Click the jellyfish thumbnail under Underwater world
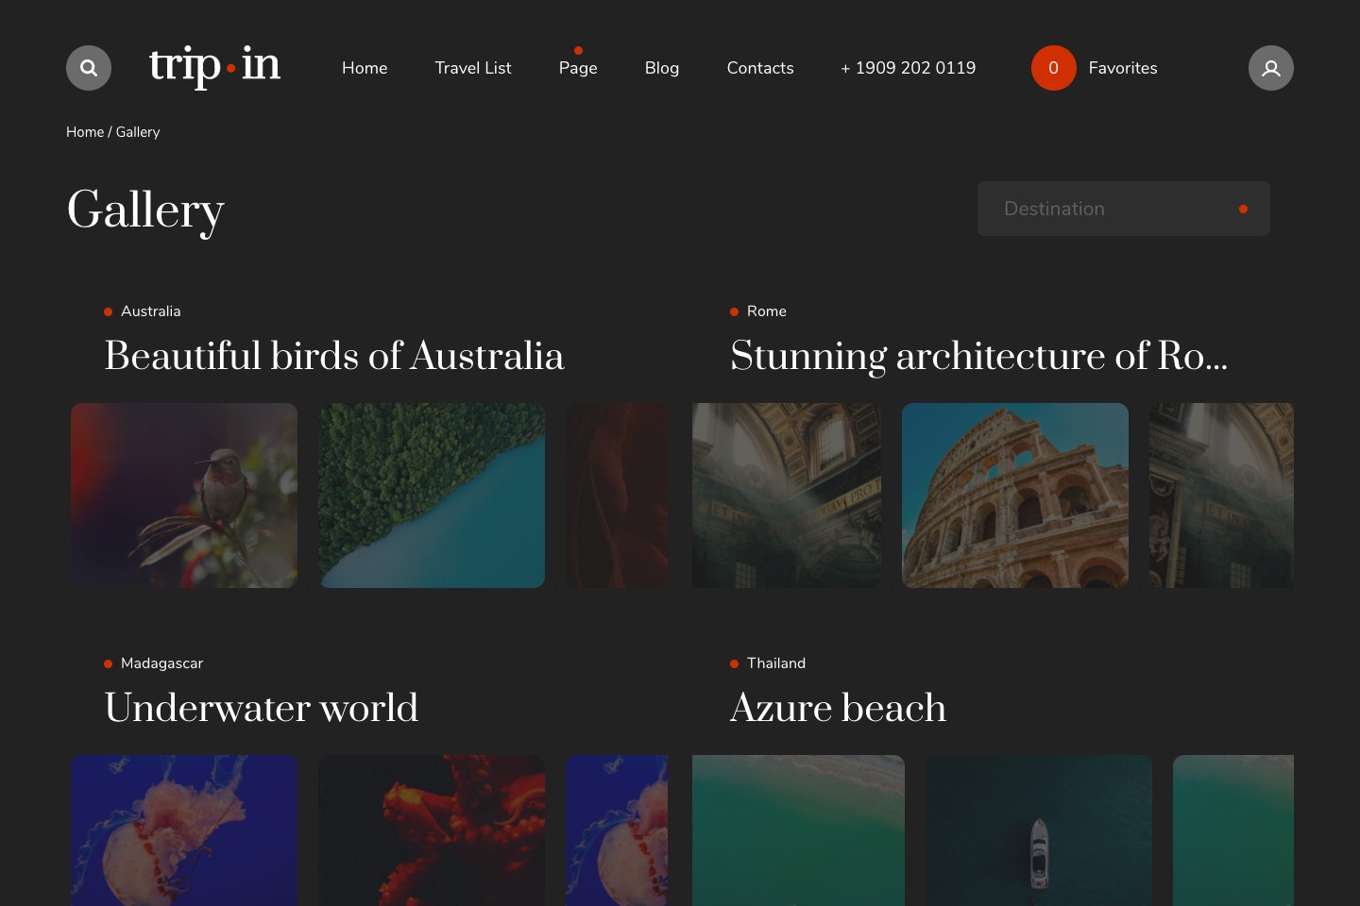 tap(184, 830)
